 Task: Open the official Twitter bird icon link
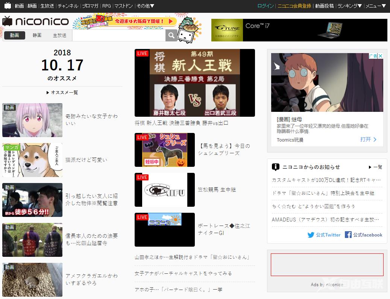311,235
